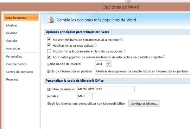Click the popular options header icon
190x129 pixels.
pos(50,20)
